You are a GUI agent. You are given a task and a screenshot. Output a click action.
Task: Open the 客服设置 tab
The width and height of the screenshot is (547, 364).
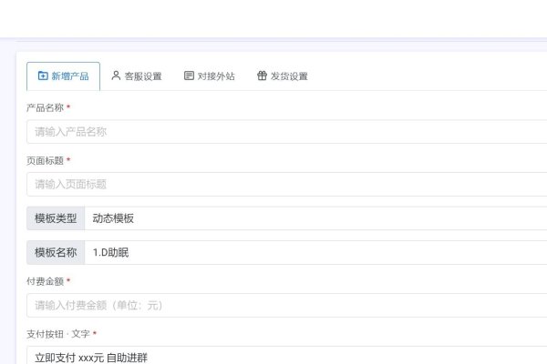coord(137,76)
